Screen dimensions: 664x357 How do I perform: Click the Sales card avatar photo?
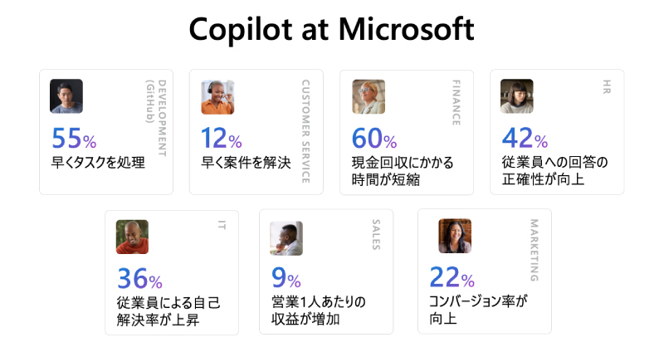[286, 238]
